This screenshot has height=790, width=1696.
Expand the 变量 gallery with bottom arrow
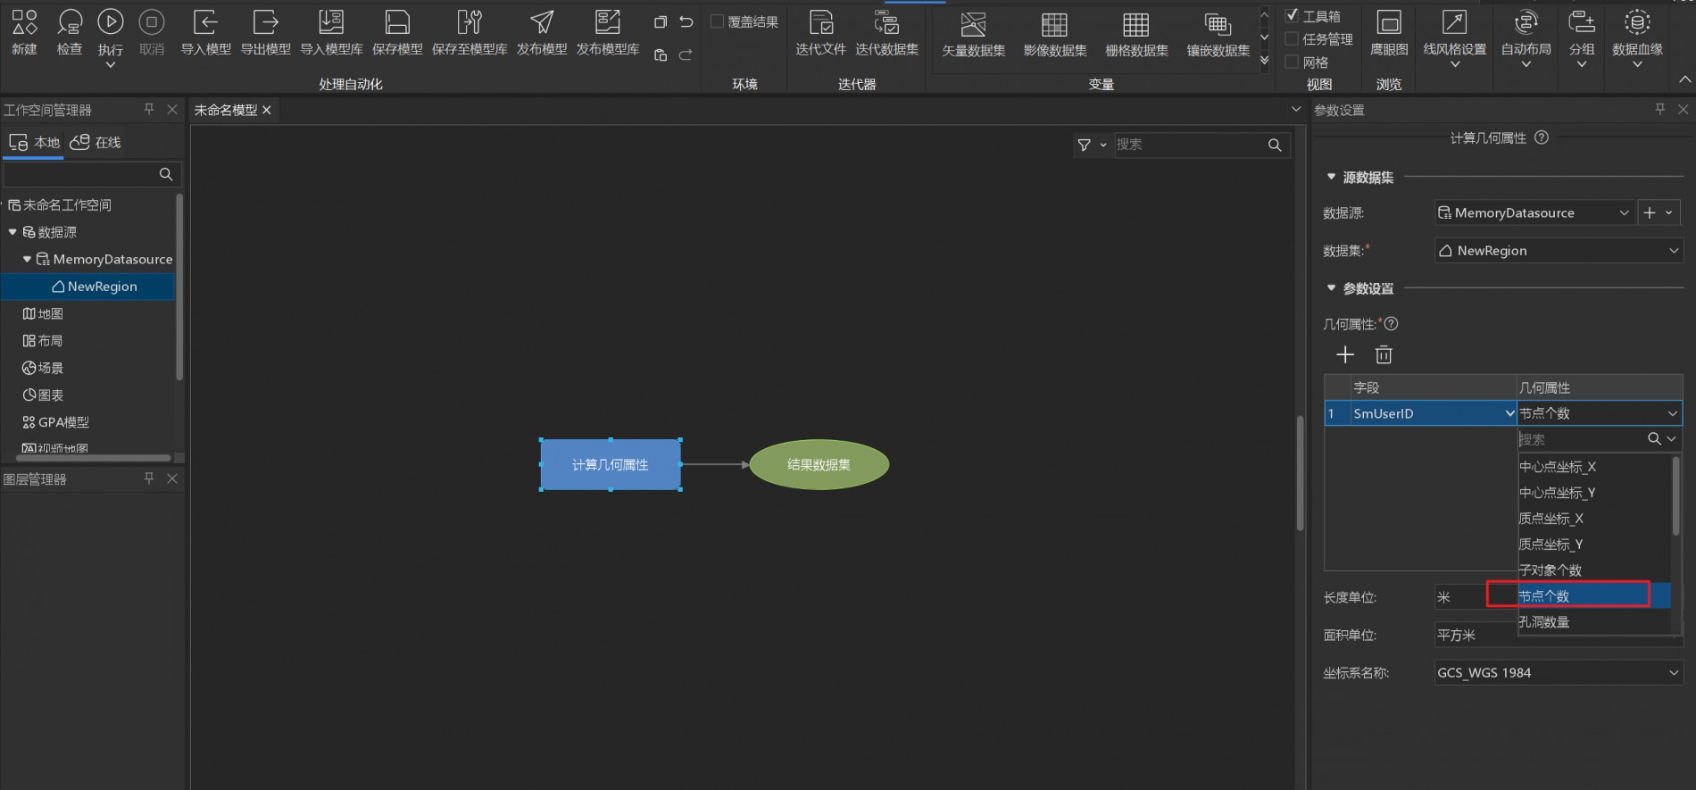tap(1264, 61)
